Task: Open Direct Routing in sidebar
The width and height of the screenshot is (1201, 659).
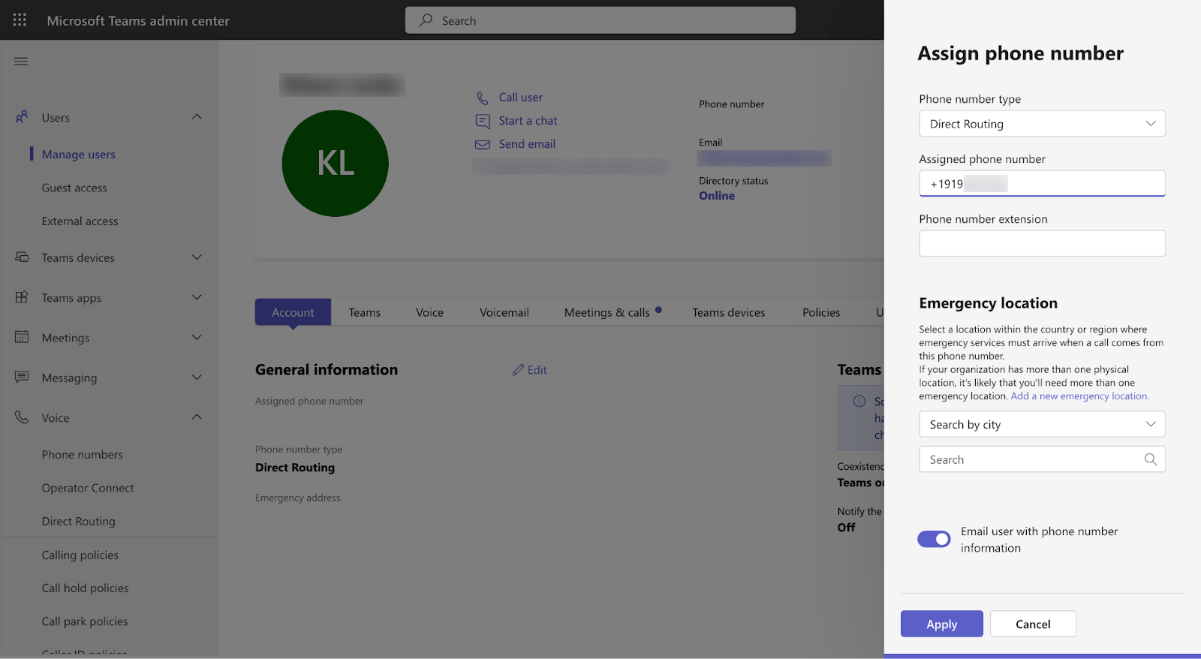Action: pos(79,522)
